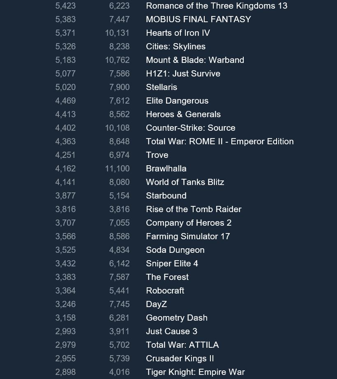Open Crusader Kings II link

pyautogui.click(x=180, y=358)
